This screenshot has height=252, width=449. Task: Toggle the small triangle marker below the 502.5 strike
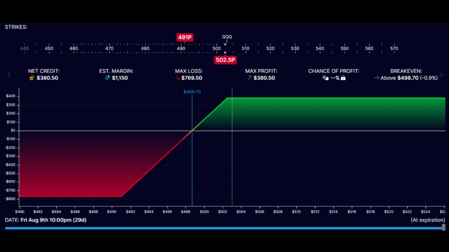(x=225, y=53)
